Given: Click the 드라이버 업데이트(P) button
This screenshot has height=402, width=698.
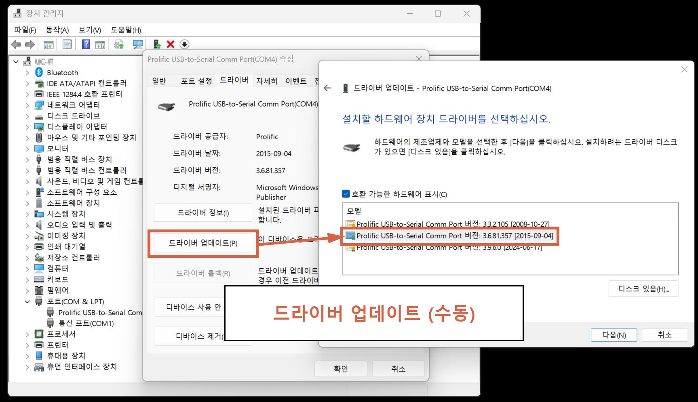Looking at the screenshot, I should point(203,243).
